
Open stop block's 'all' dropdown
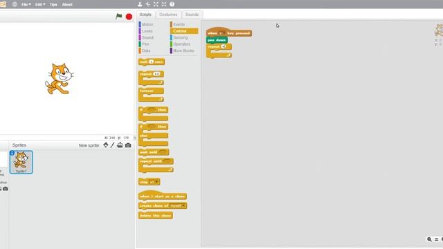(154, 182)
